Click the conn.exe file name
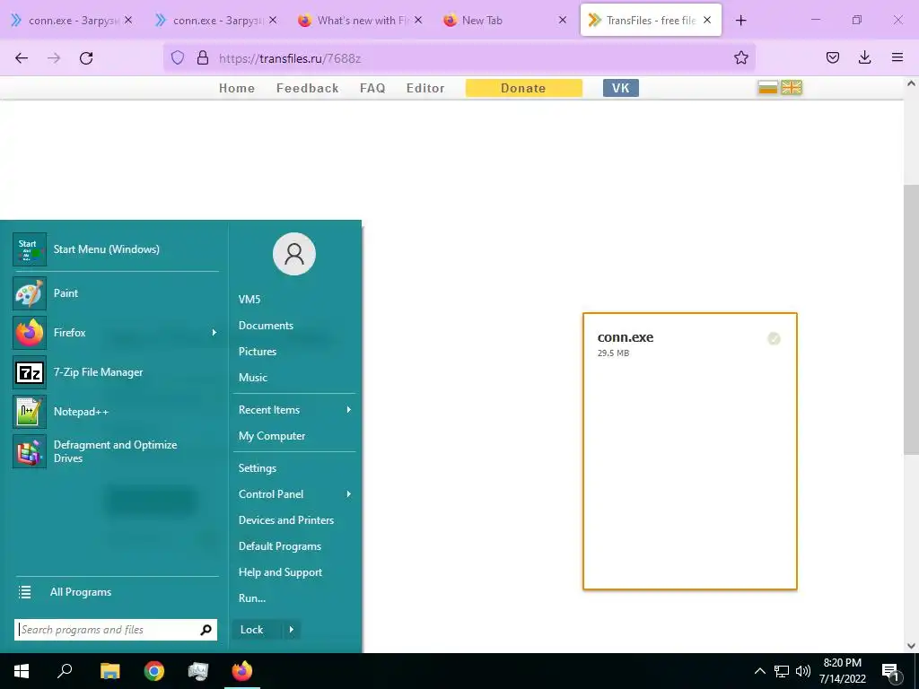 point(626,337)
